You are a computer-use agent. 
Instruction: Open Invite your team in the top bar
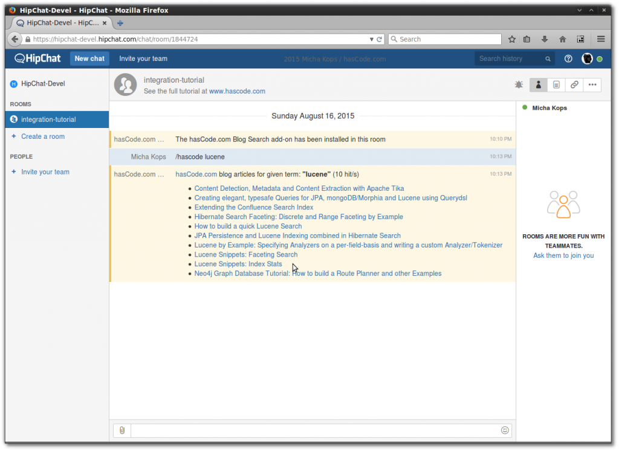[143, 59]
